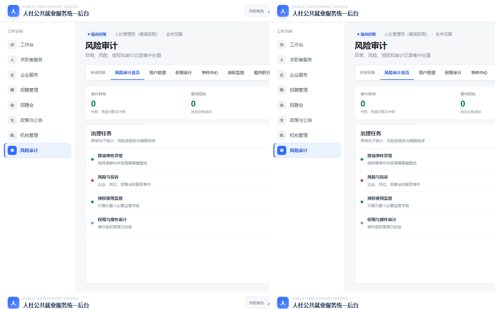Open 授权使用监管 task in right-hand view
The width and height of the screenshot is (495, 309).
[425, 202]
